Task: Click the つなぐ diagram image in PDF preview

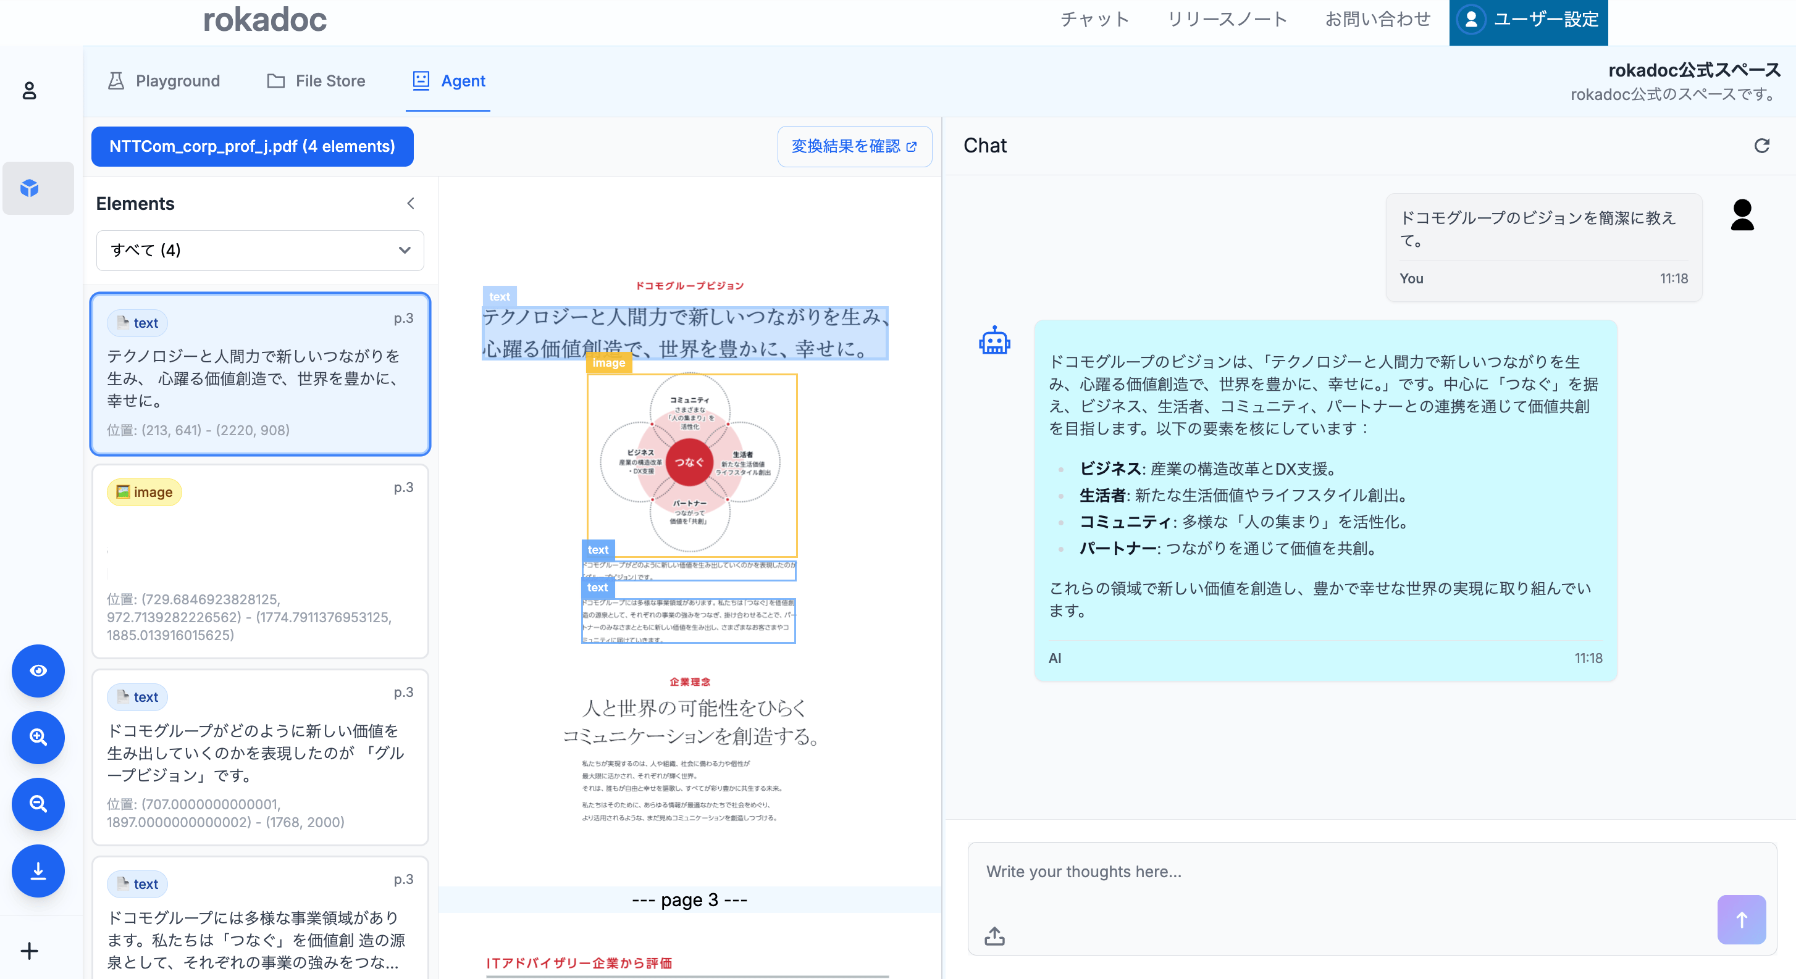Action: pos(692,465)
